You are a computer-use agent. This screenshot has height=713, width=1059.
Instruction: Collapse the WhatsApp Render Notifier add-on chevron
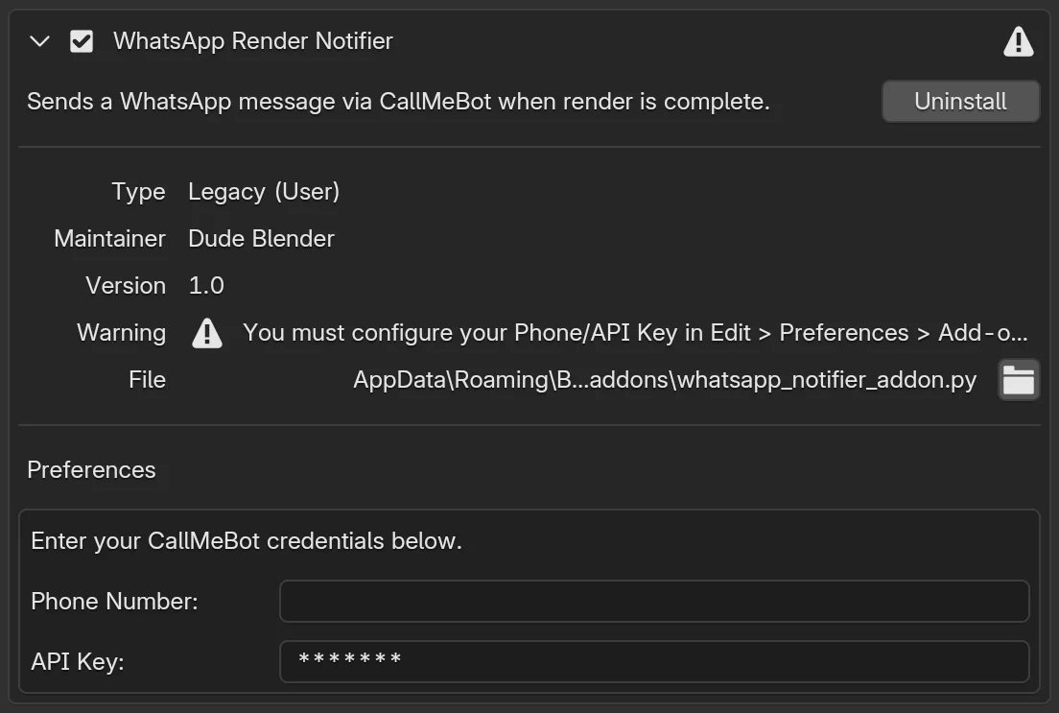(x=39, y=41)
